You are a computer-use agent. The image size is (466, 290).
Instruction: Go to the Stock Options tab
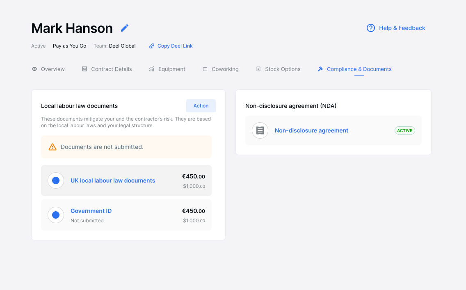click(283, 69)
